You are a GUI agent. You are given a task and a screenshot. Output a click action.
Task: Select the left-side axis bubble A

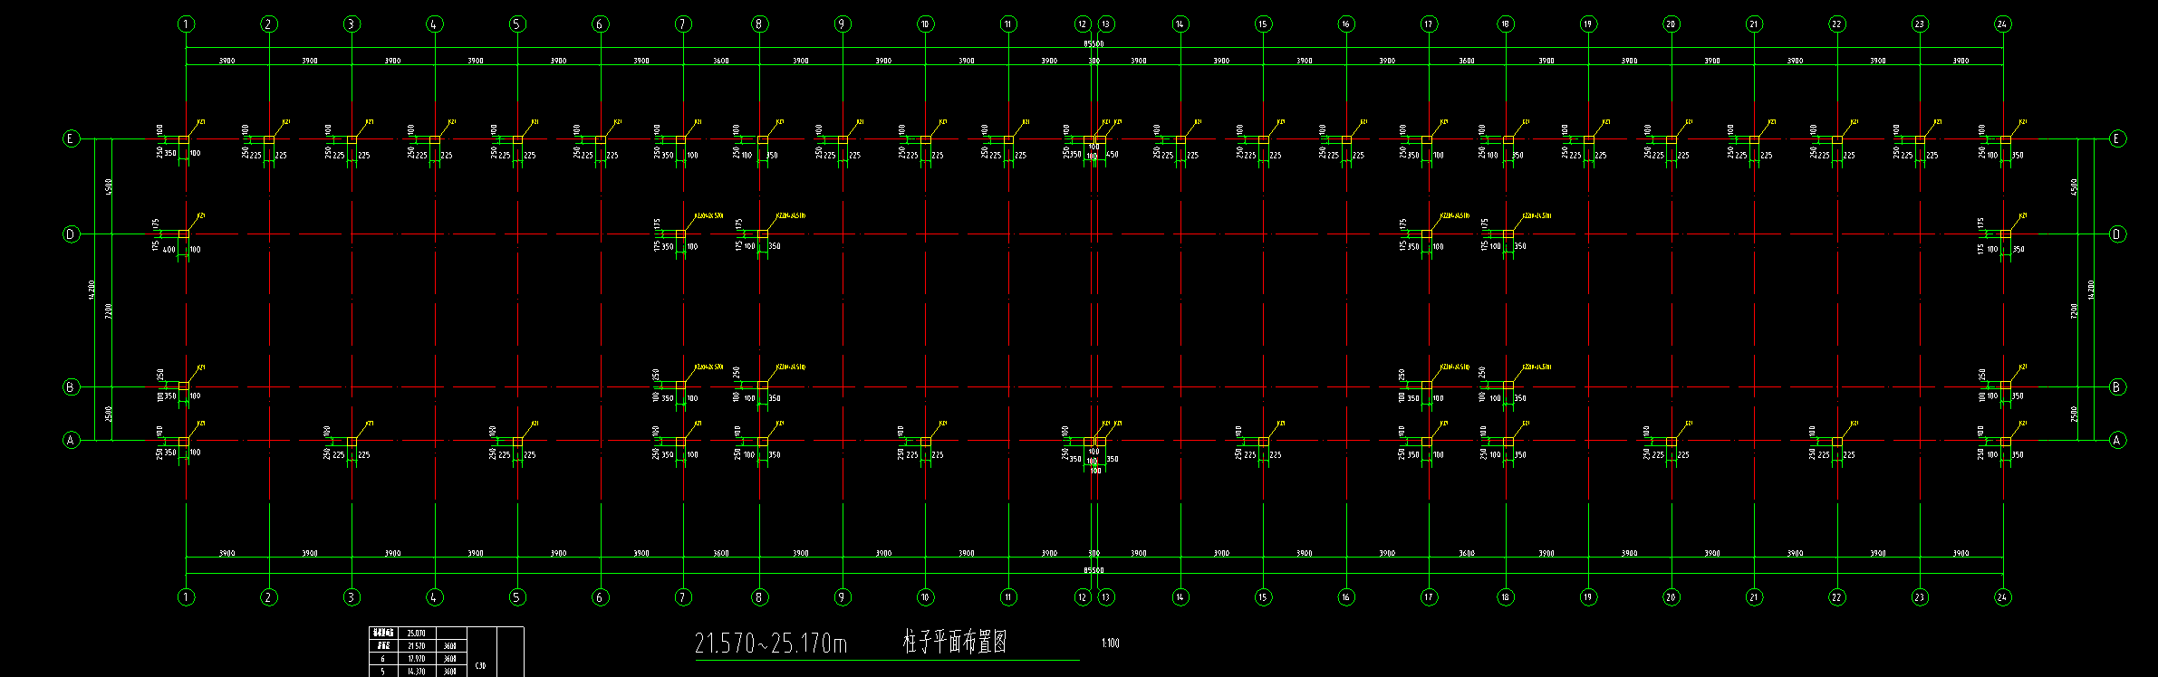71,441
